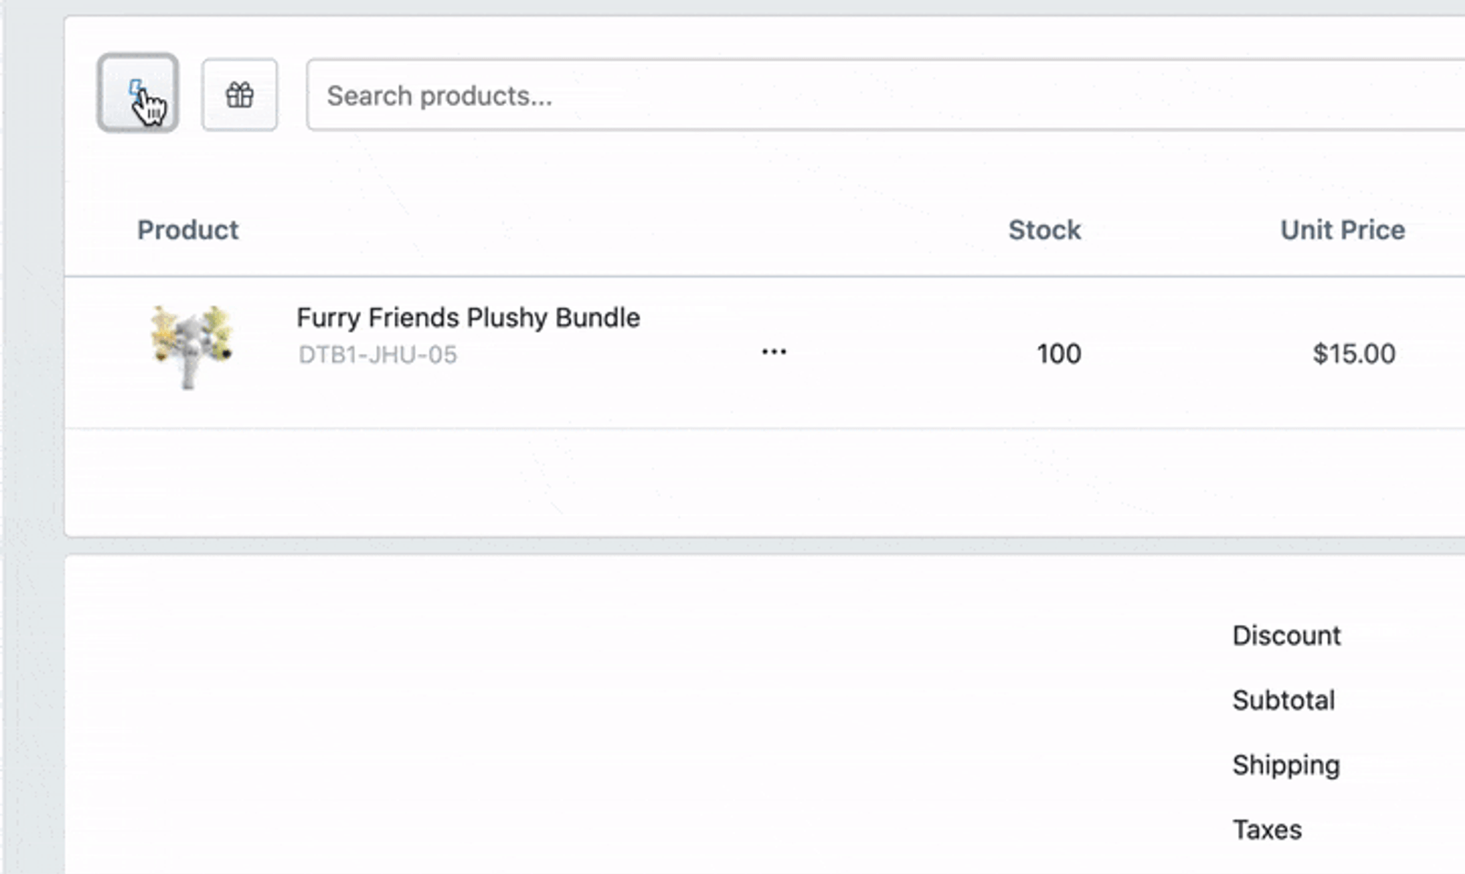Click the Discount label in the totals

click(1286, 635)
